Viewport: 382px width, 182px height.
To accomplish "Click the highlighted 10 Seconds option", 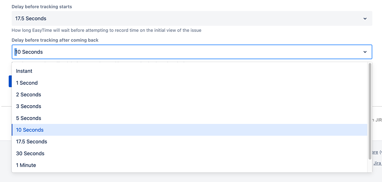I will coord(30,130).
